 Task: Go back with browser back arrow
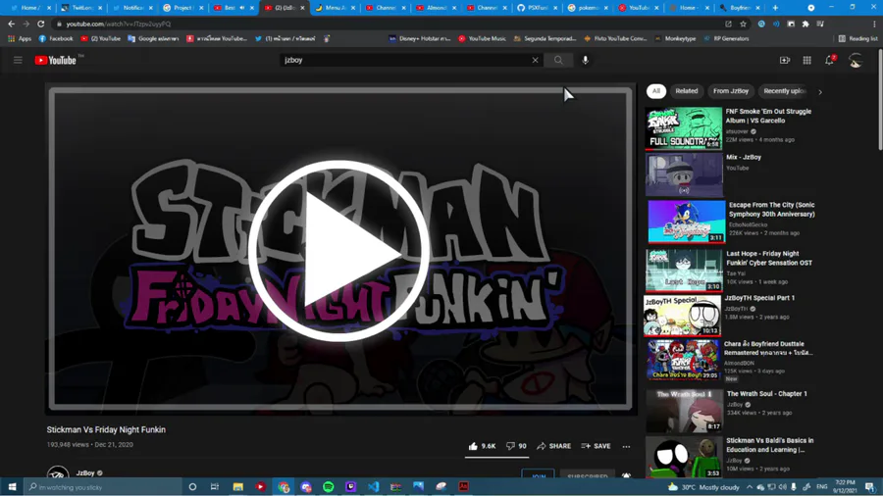11,24
